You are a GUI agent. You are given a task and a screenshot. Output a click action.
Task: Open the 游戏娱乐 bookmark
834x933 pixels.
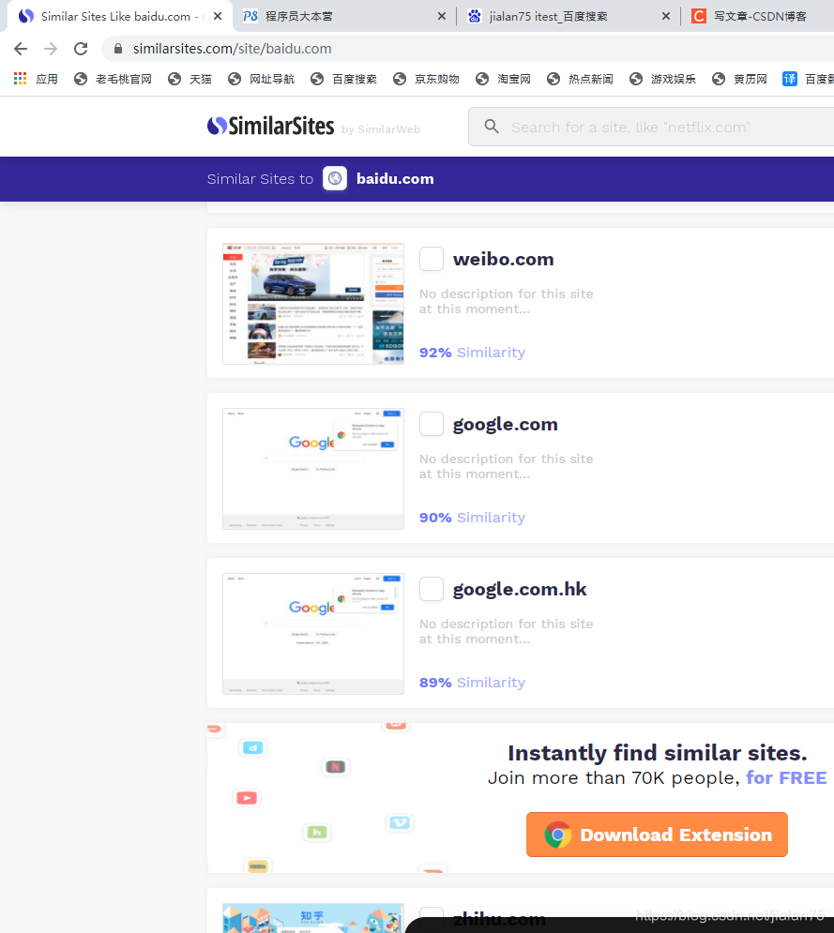pyautogui.click(x=662, y=79)
